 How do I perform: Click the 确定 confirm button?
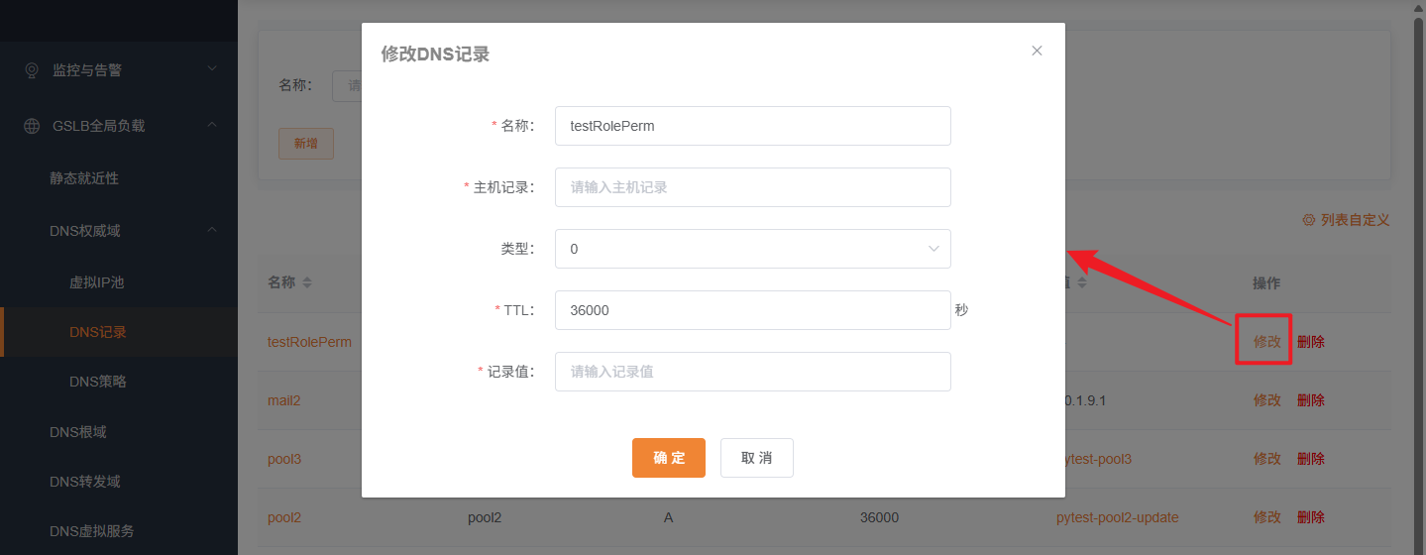(668, 458)
